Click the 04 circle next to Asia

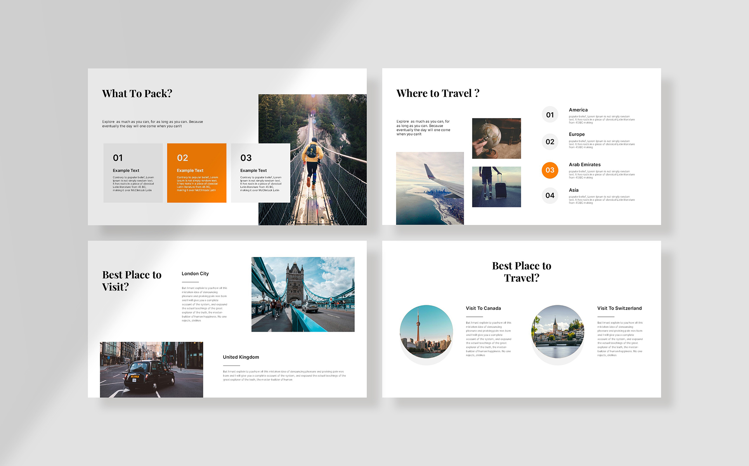(x=550, y=195)
